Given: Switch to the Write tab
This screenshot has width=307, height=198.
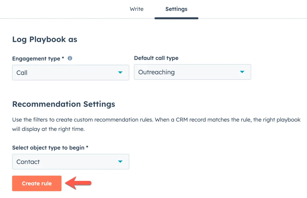Looking at the screenshot, I should pyautogui.click(x=136, y=9).
